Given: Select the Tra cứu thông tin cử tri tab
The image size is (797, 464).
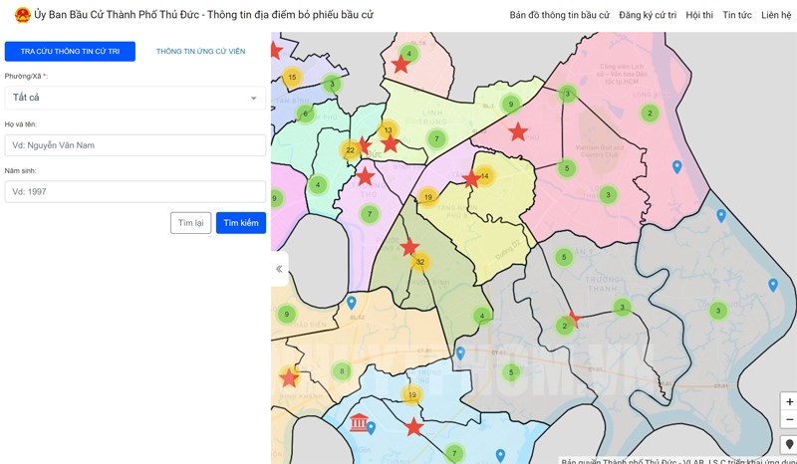Looking at the screenshot, I should point(70,51).
